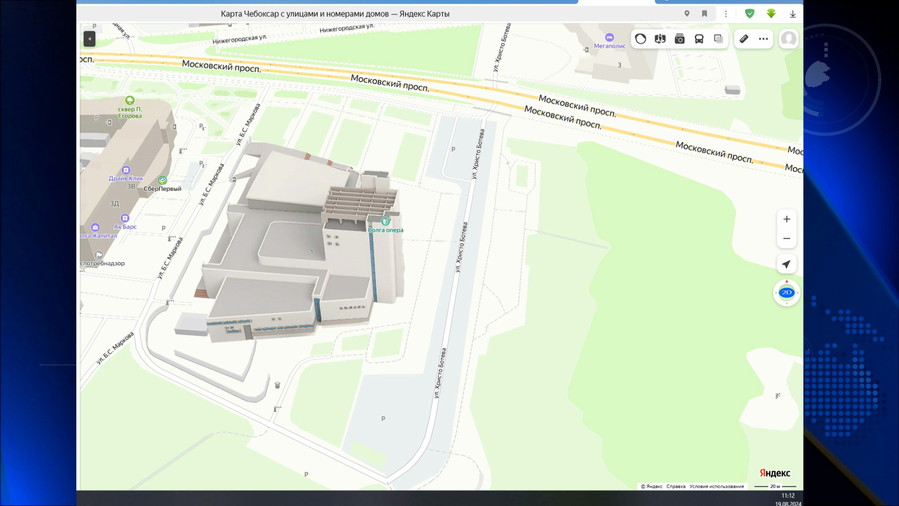The image size is (899, 506).
Task: Select the ruler measurement tool
Action: 744,39
